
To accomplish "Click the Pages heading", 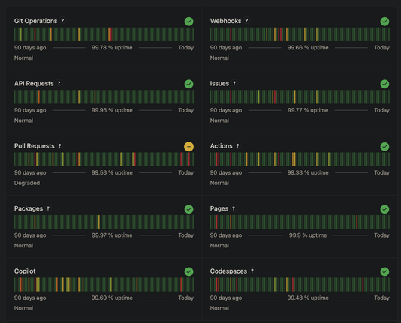I will (x=219, y=208).
